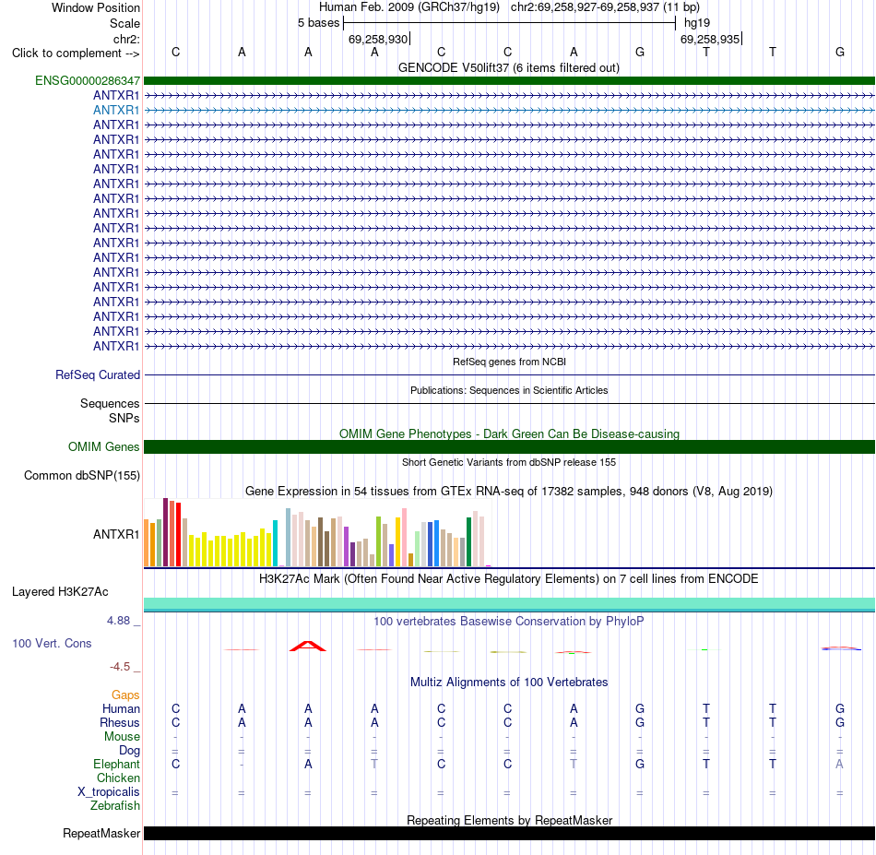Click the chr2:69,258,927-69,258,937 (11 bp) coordinates
This screenshot has width=876, height=855.
click(605, 7)
